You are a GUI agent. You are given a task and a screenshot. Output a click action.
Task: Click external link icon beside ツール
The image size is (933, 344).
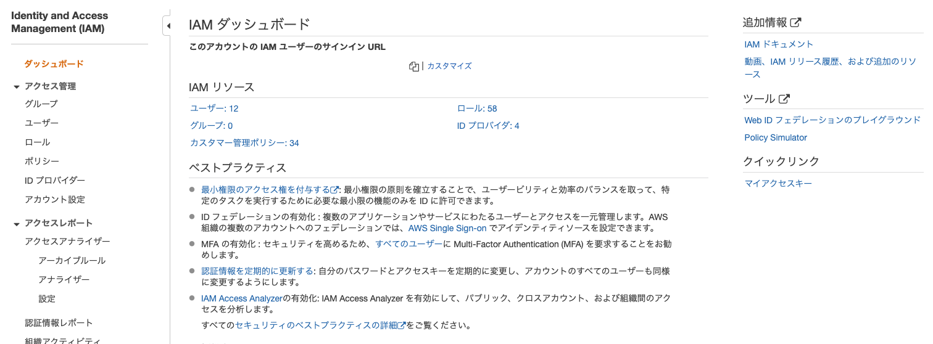point(784,99)
